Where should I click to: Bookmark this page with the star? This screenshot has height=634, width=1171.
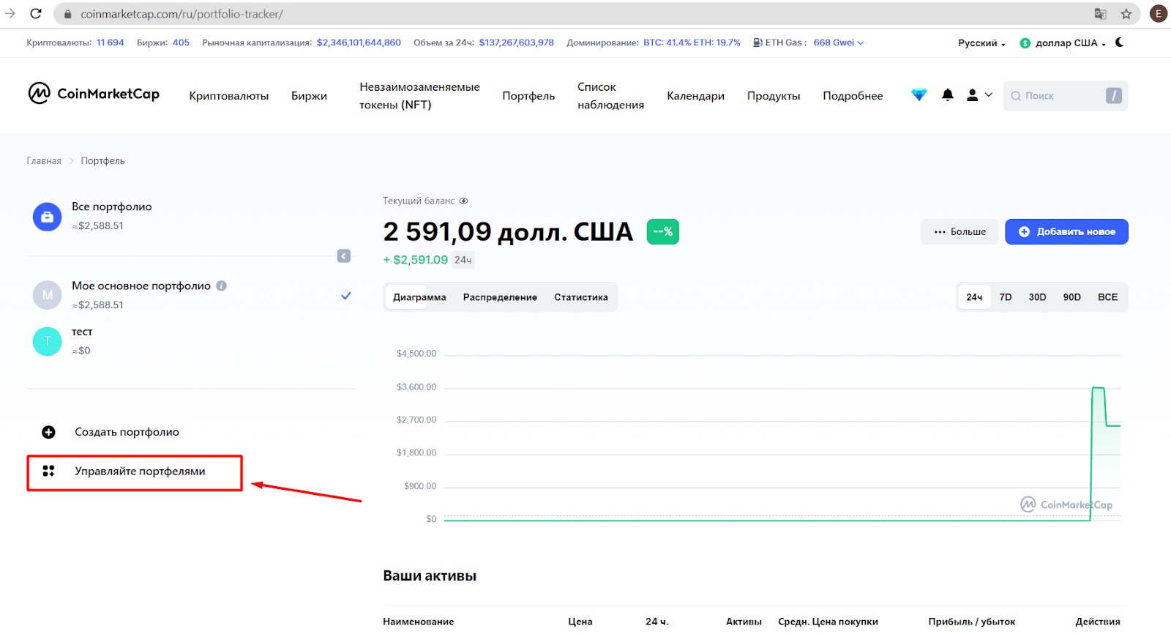[1126, 14]
